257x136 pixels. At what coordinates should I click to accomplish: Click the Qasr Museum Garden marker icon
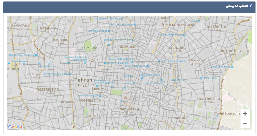[162, 25]
